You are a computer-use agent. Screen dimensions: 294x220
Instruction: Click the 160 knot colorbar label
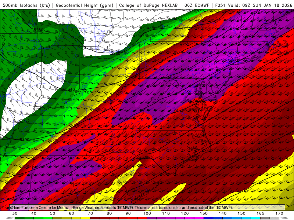click(x=261, y=213)
